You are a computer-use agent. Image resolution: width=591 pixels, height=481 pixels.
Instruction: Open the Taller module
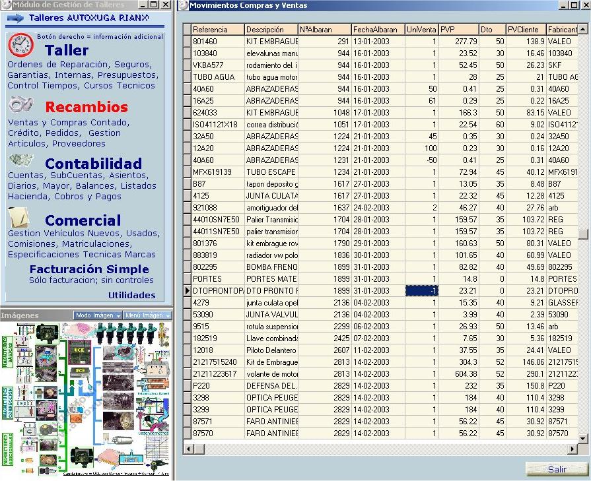point(67,50)
